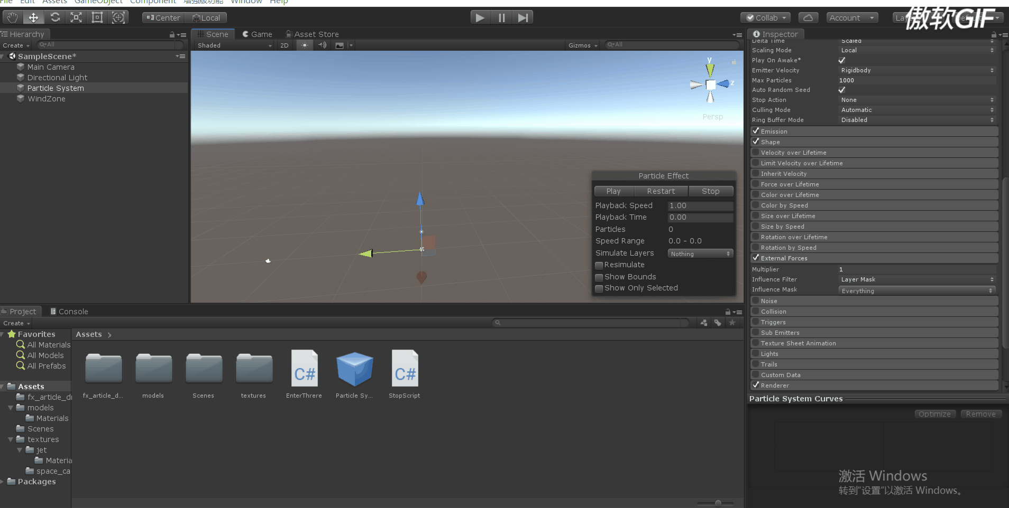Click the Play mode button
The width and height of the screenshot is (1009, 508).
coord(480,18)
